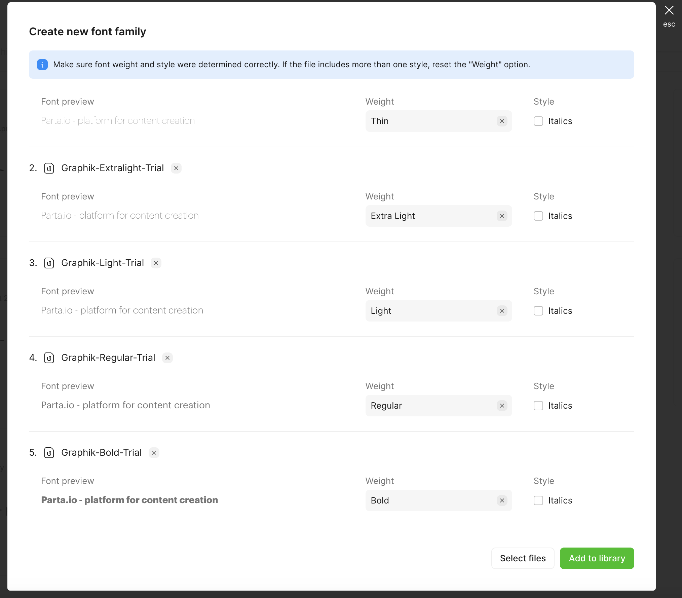Click the Graphik-Regular-Trial file name
The height and width of the screenshot is (598, 682).
coord(108,358)
